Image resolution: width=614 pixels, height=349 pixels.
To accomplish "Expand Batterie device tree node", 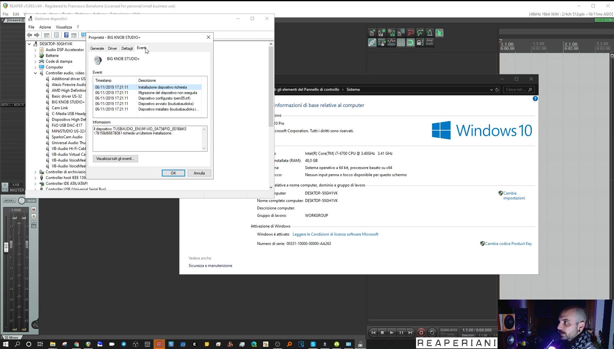I will (x=35, y=56).
